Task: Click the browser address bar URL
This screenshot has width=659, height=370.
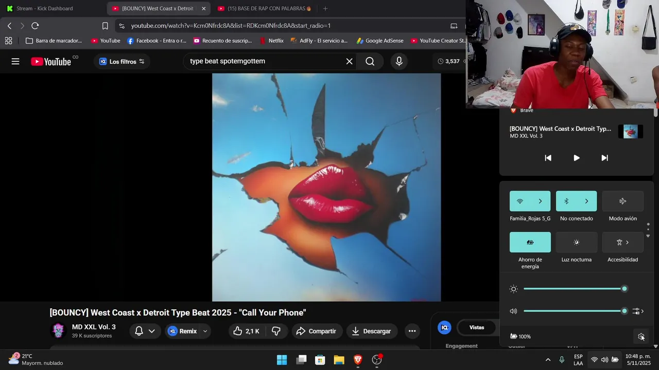Action: (x=231, y=26)
